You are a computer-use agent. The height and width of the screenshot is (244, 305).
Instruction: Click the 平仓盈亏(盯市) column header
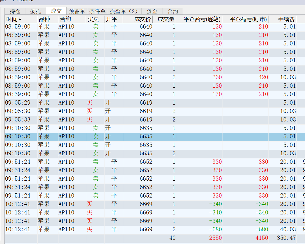(x=248, y=19)
